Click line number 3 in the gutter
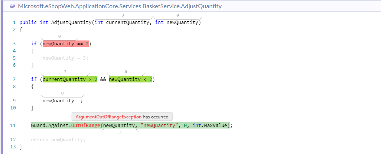Screen dimensions: 381x154 (14, 43)
